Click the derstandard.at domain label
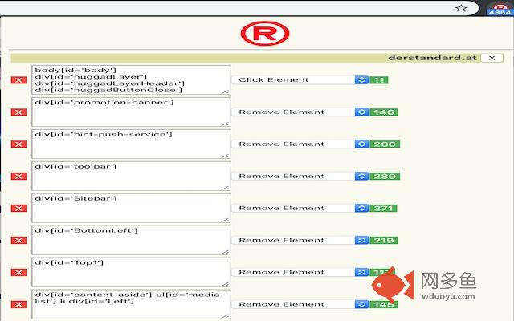 tap(432, 58)
